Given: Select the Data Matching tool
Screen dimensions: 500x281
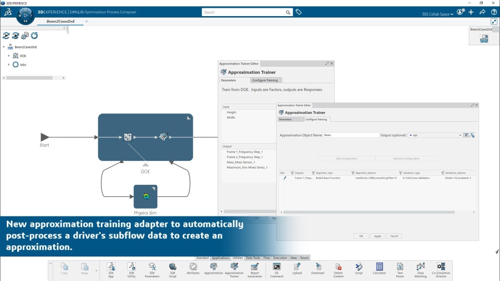Looking at the screenshot, I should click(420, 270).
